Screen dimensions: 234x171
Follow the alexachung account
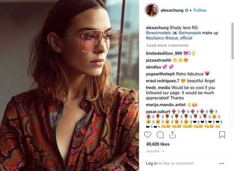[200, 10]
